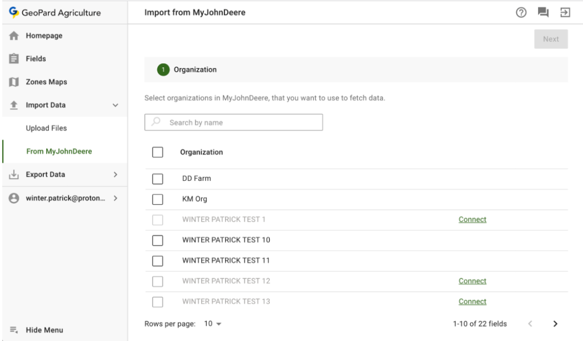Image resolution: width=583 pixels, height=341 pixels.
Task: Click the Zones Maps map icon
Action: tap(14, 82)
